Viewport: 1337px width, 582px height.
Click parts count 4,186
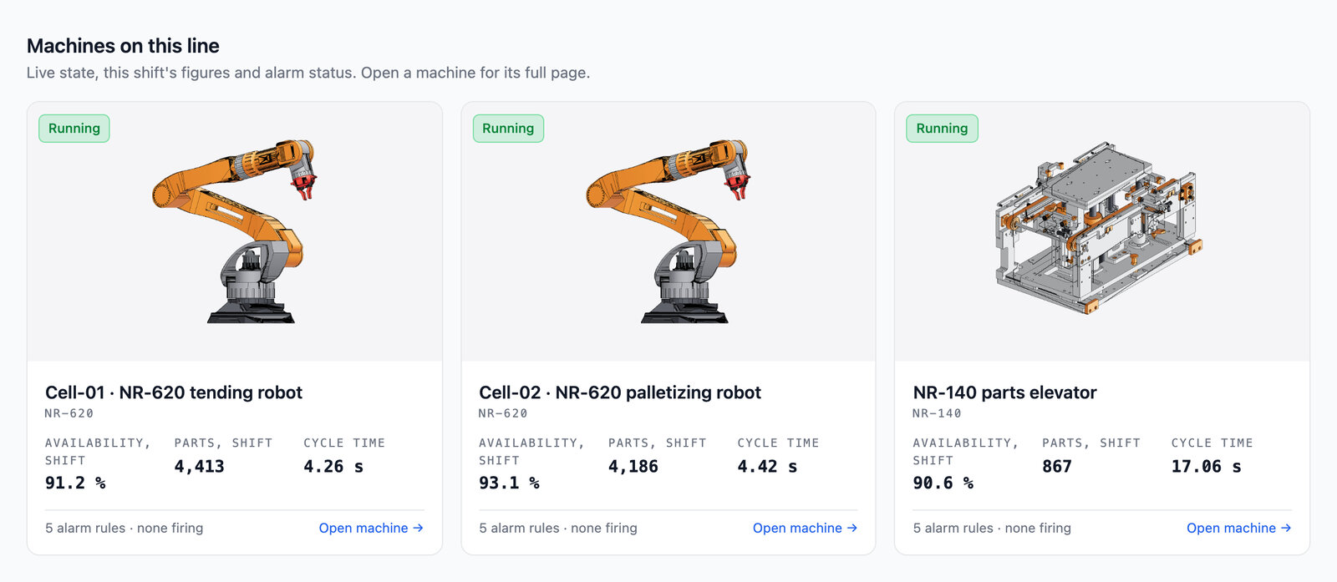pyautogui.click(x=633, y=467)
